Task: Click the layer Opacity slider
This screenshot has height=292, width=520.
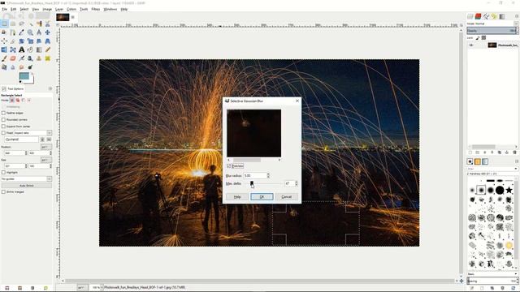Action: point(492,31)
